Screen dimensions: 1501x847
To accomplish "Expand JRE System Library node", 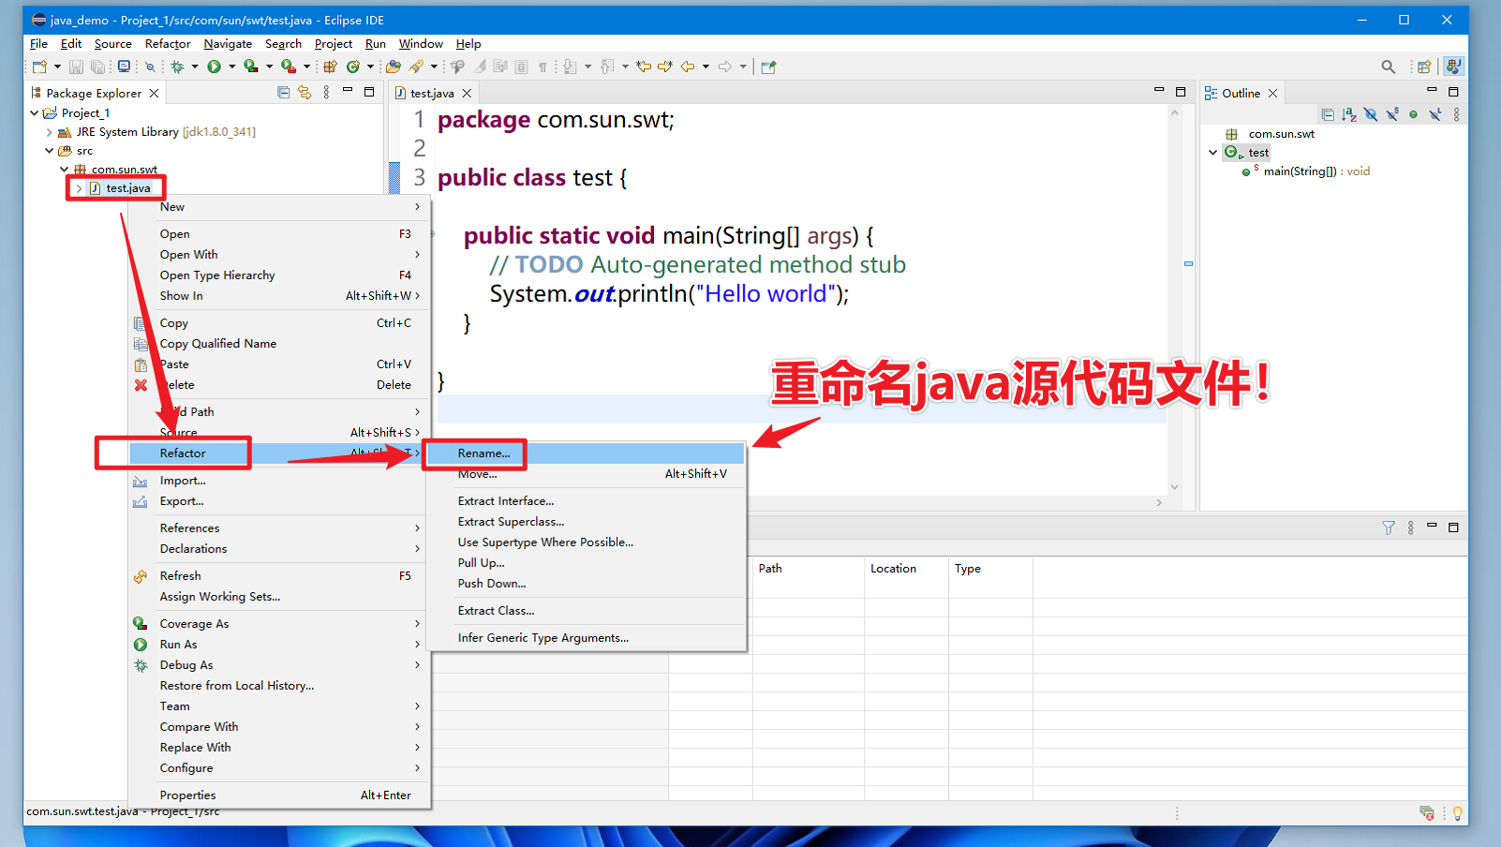I will tap(50, 132).
